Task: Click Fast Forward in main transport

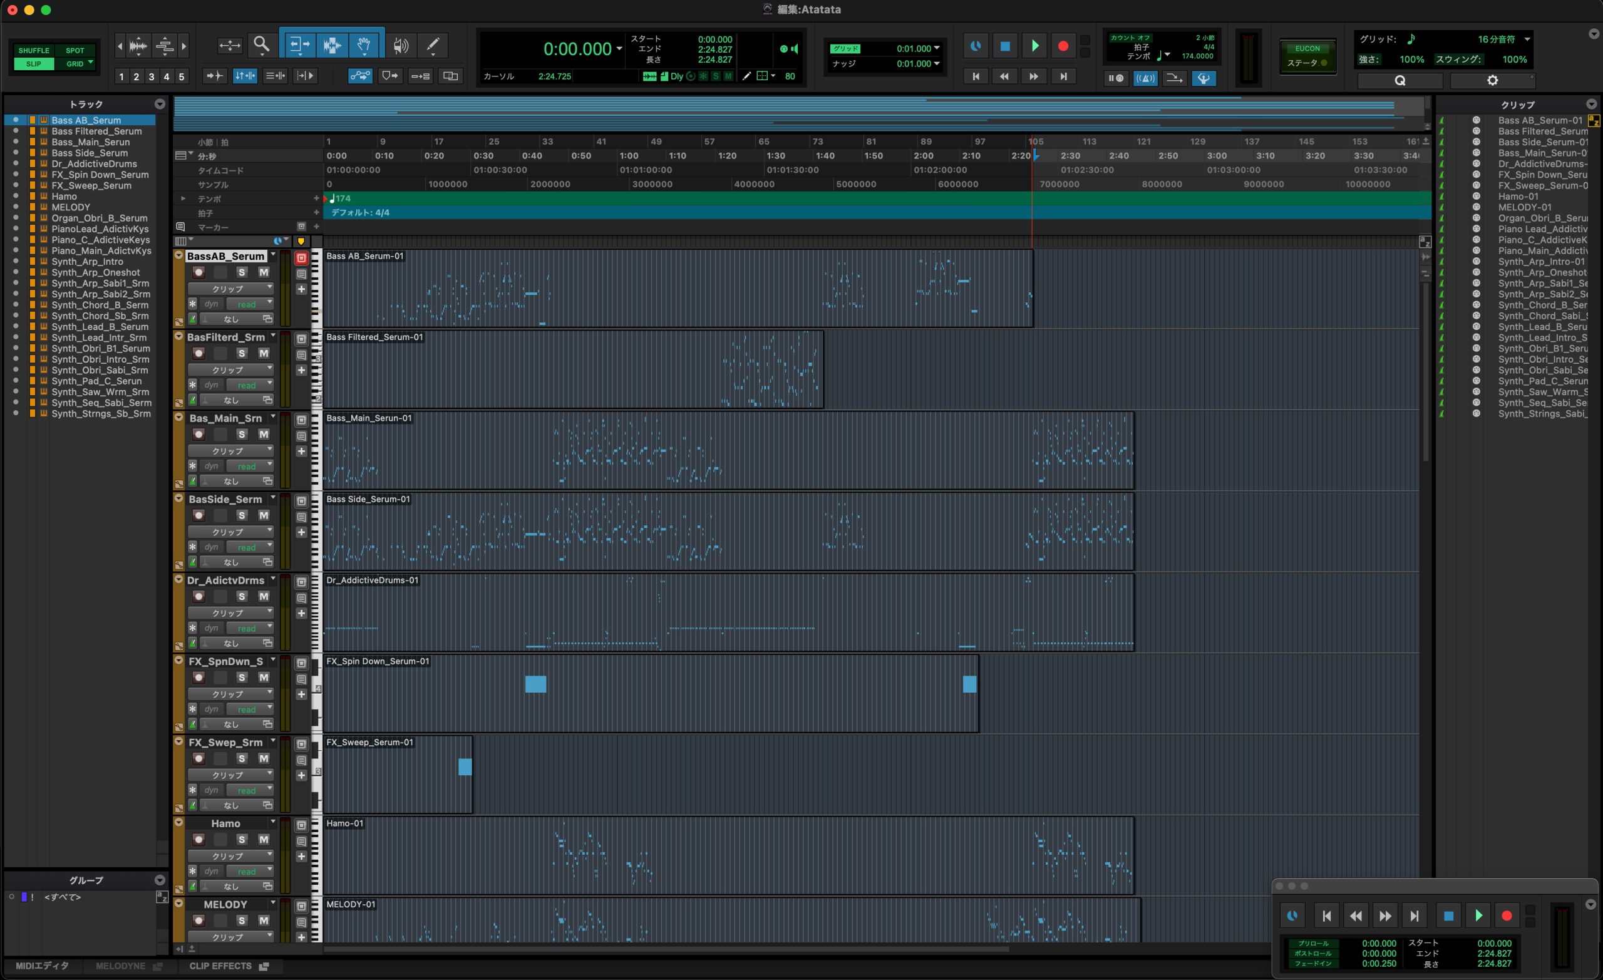Action: [1034, 76]
